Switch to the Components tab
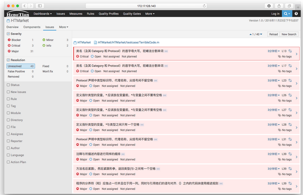Image resolution: width=303 pixels, height=195 pixels. (x=32, y=27)
